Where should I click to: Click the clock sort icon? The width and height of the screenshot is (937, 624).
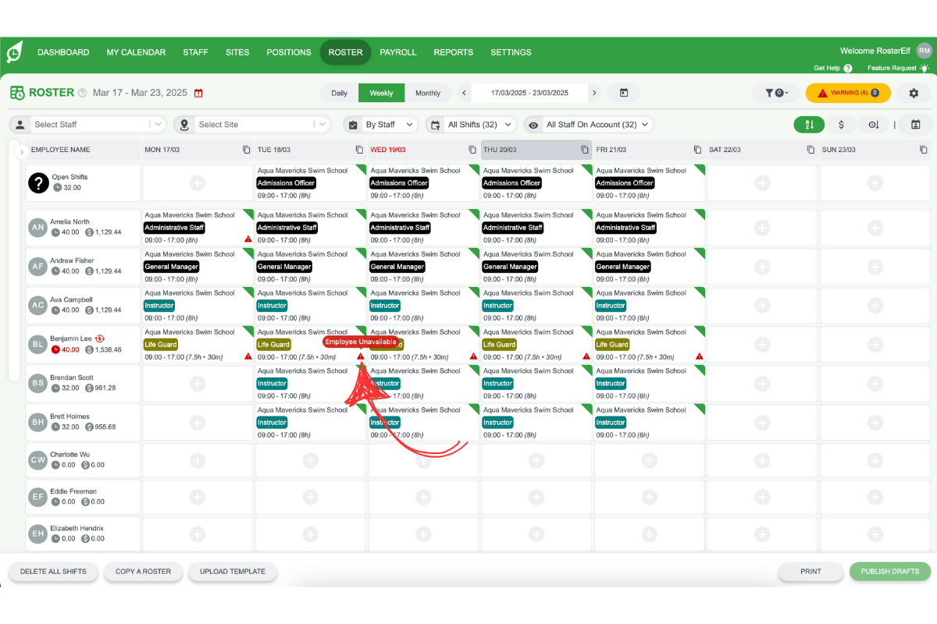coord(873,124)
